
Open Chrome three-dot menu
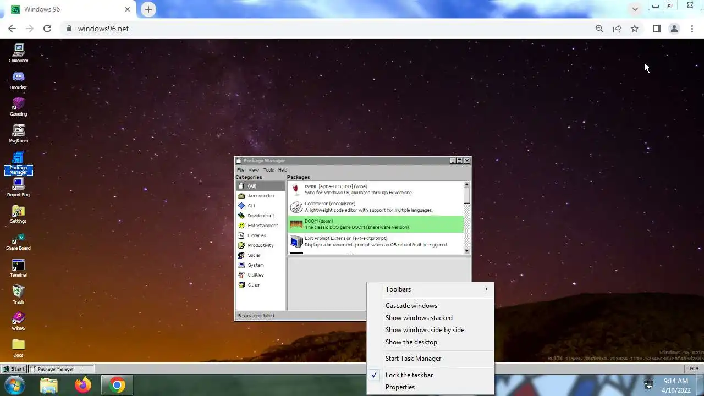(x=692, y=29)
